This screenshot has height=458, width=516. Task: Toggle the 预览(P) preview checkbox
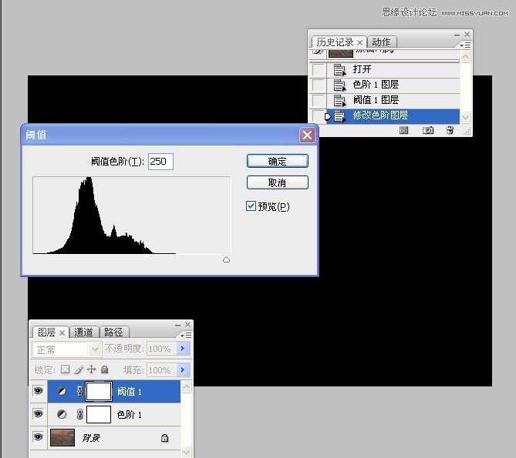(251, 206)
